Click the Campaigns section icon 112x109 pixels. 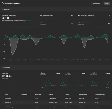tap(2, 67)
